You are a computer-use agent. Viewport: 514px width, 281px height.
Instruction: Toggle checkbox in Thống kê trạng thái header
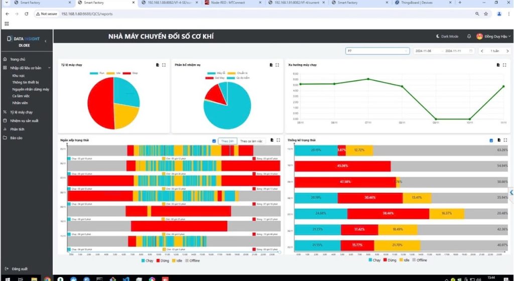(x=491, y=140)
